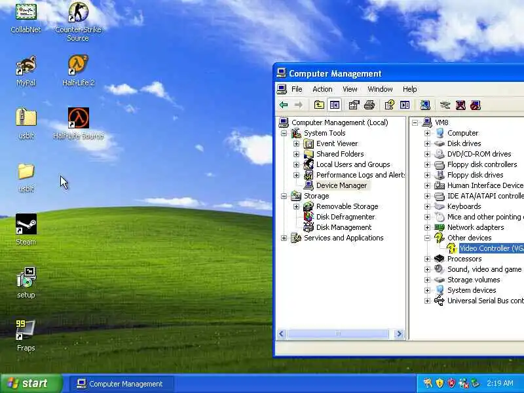This screenshot has width=524, height=393.
Task: Click the Up One Level folder icon
Action: point(319,105)
